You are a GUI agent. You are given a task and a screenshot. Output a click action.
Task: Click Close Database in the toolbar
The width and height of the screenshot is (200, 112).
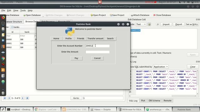tap(162, 15)
